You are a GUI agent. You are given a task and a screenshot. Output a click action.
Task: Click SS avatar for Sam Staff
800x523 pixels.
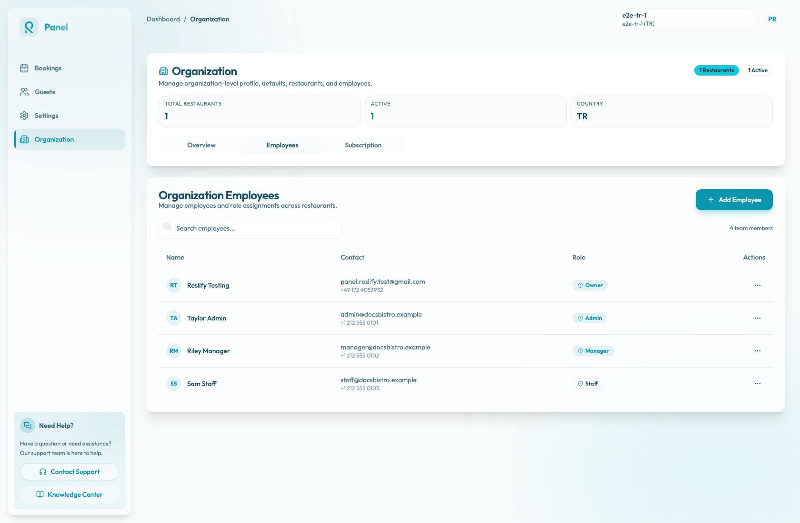[174, 384]
